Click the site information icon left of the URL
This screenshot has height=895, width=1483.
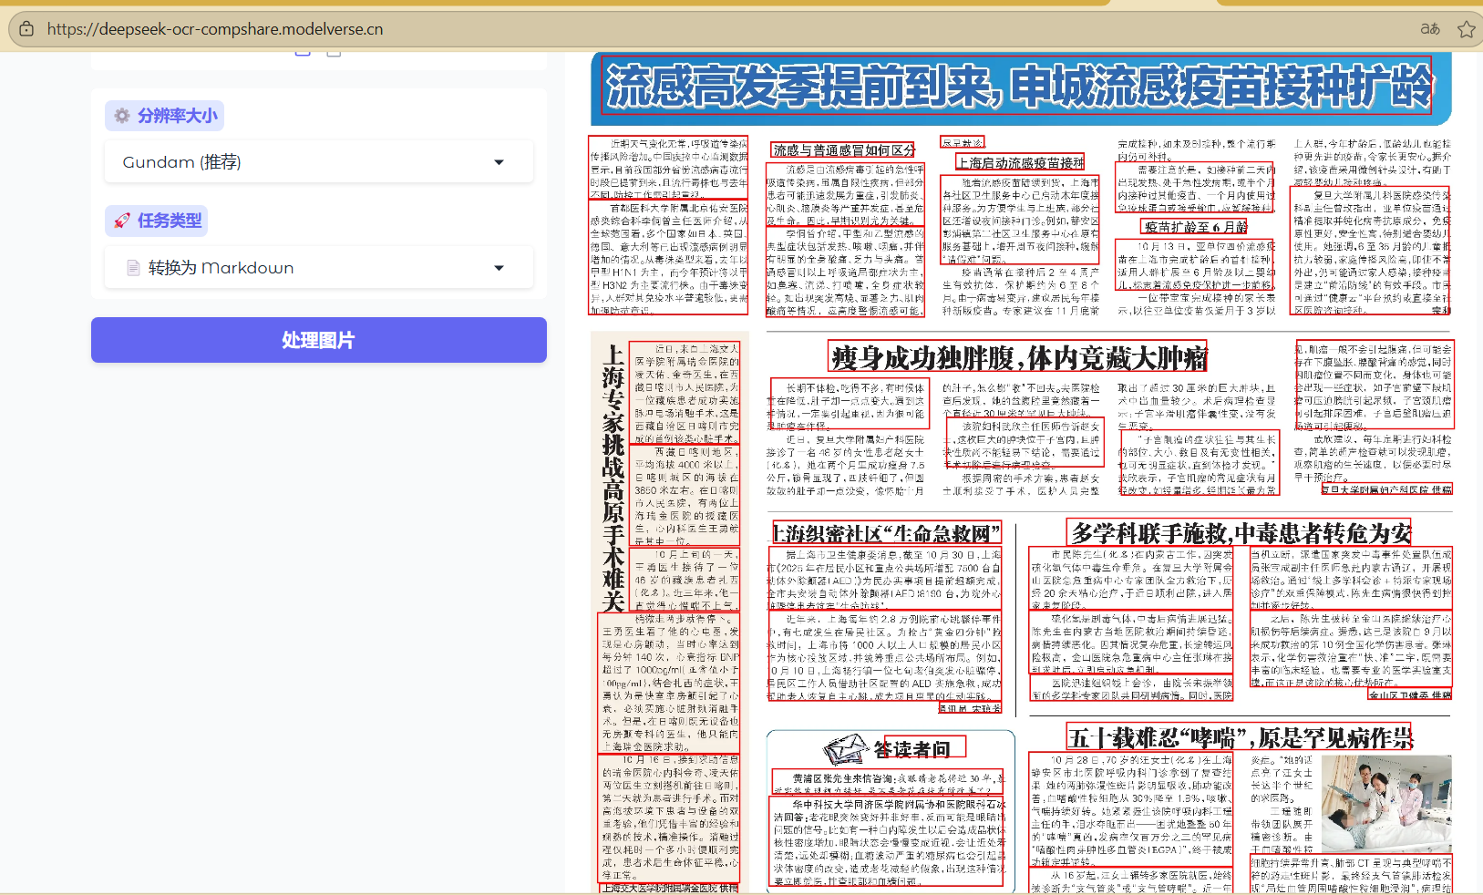[26, 28]
